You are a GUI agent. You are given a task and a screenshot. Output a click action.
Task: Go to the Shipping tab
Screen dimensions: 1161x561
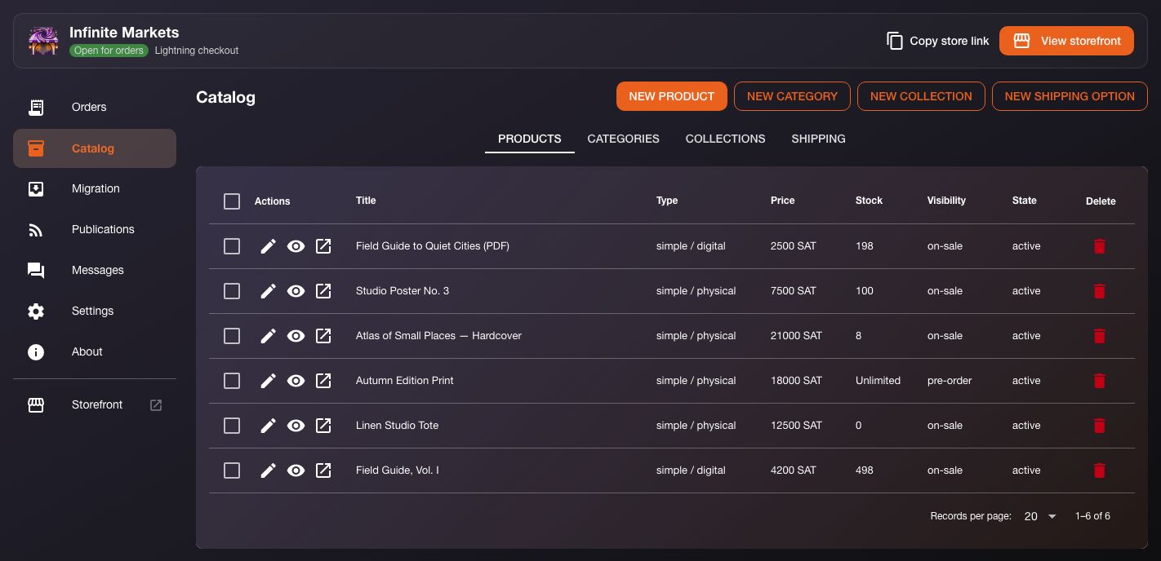click(x=818, y=139)
